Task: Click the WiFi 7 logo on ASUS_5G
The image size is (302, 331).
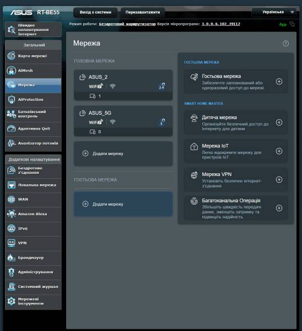Action: [96, 122]
